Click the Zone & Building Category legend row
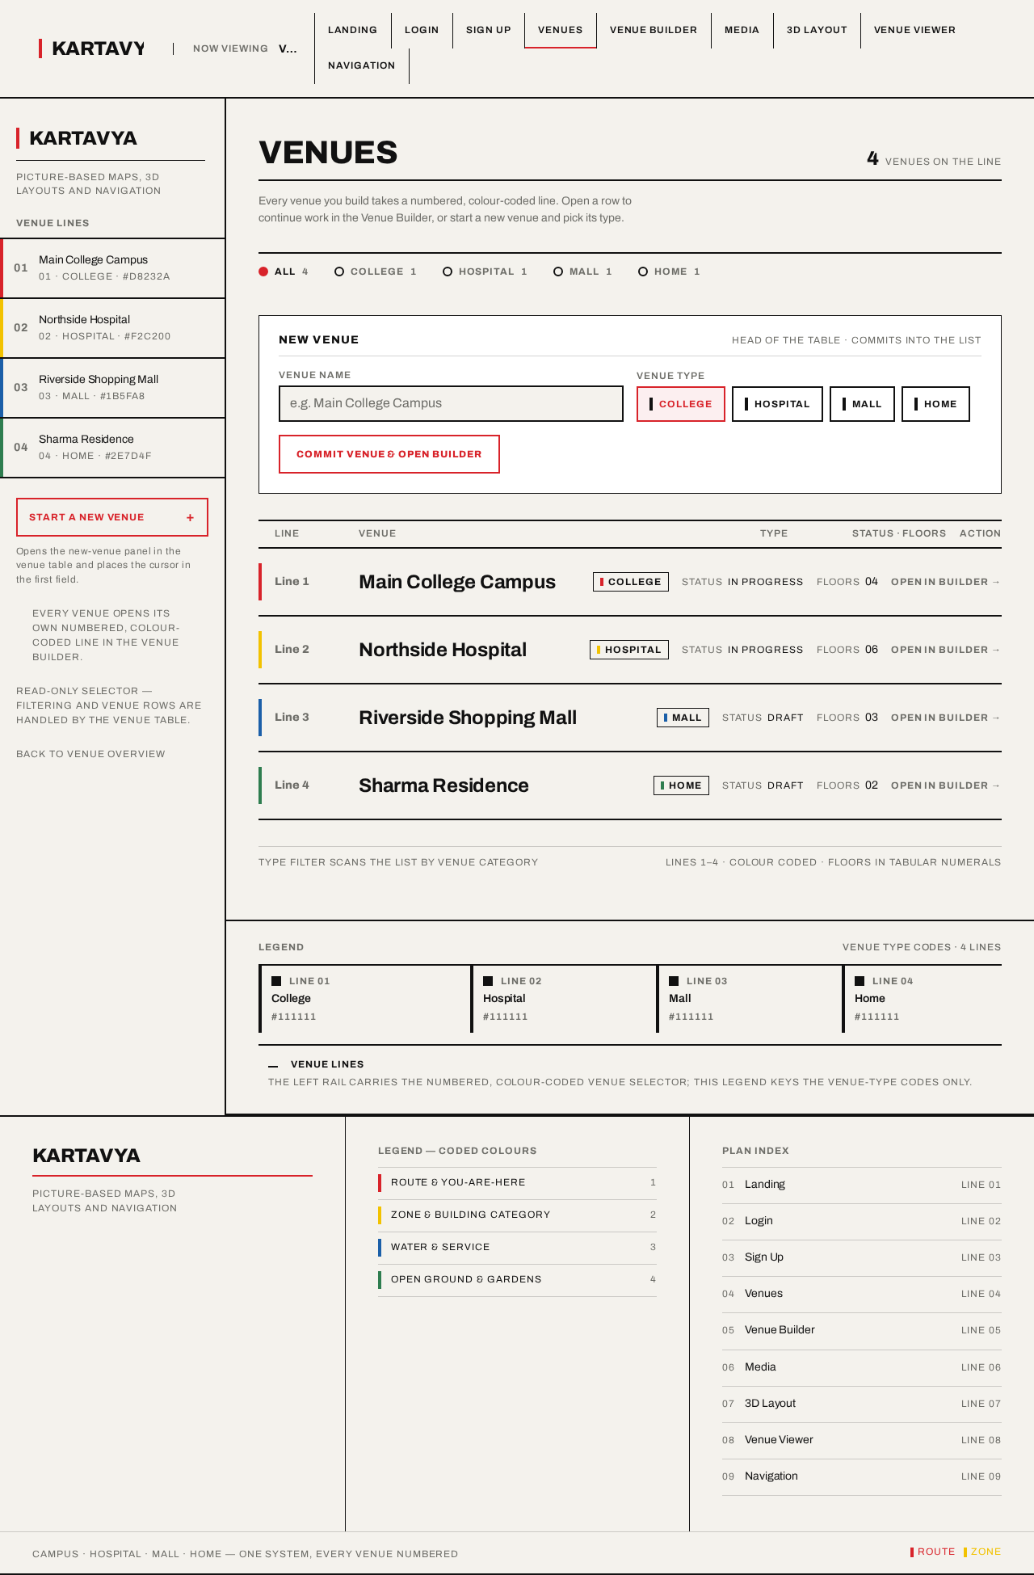This screenshot has width=1034, height=1575. pos(517,1215)
